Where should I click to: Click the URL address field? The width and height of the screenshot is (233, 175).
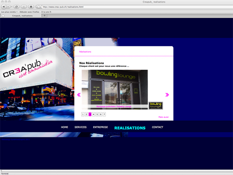pos(137,7)
